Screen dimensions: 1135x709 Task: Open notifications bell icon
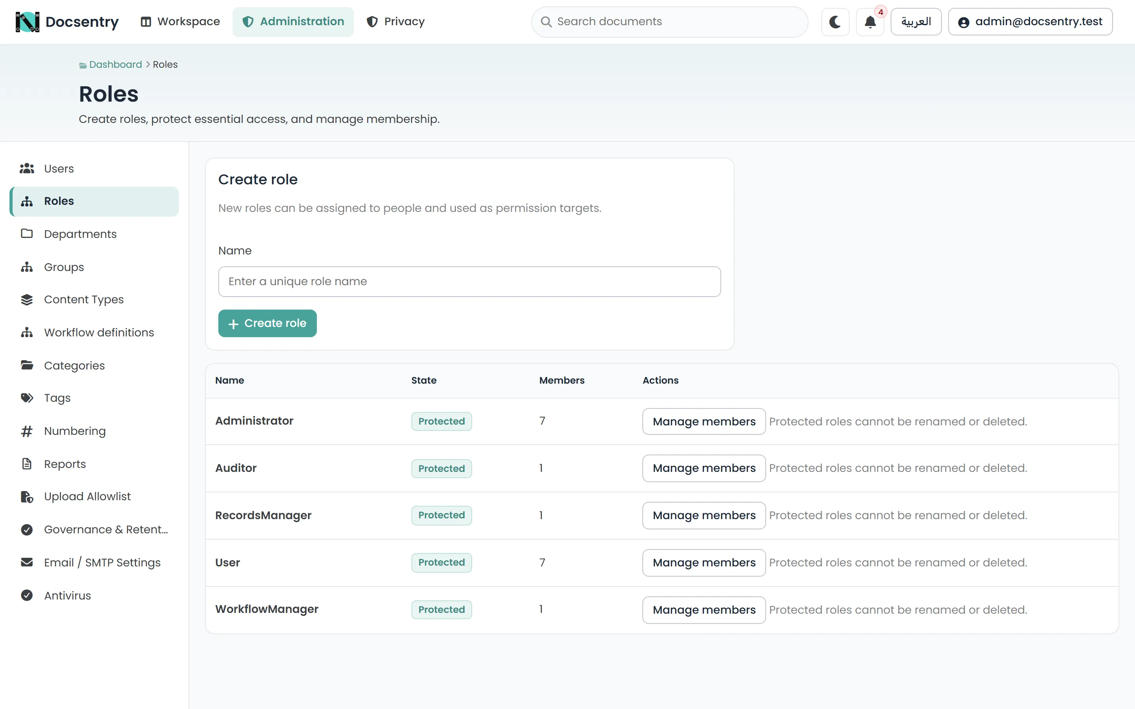(870, 22)
